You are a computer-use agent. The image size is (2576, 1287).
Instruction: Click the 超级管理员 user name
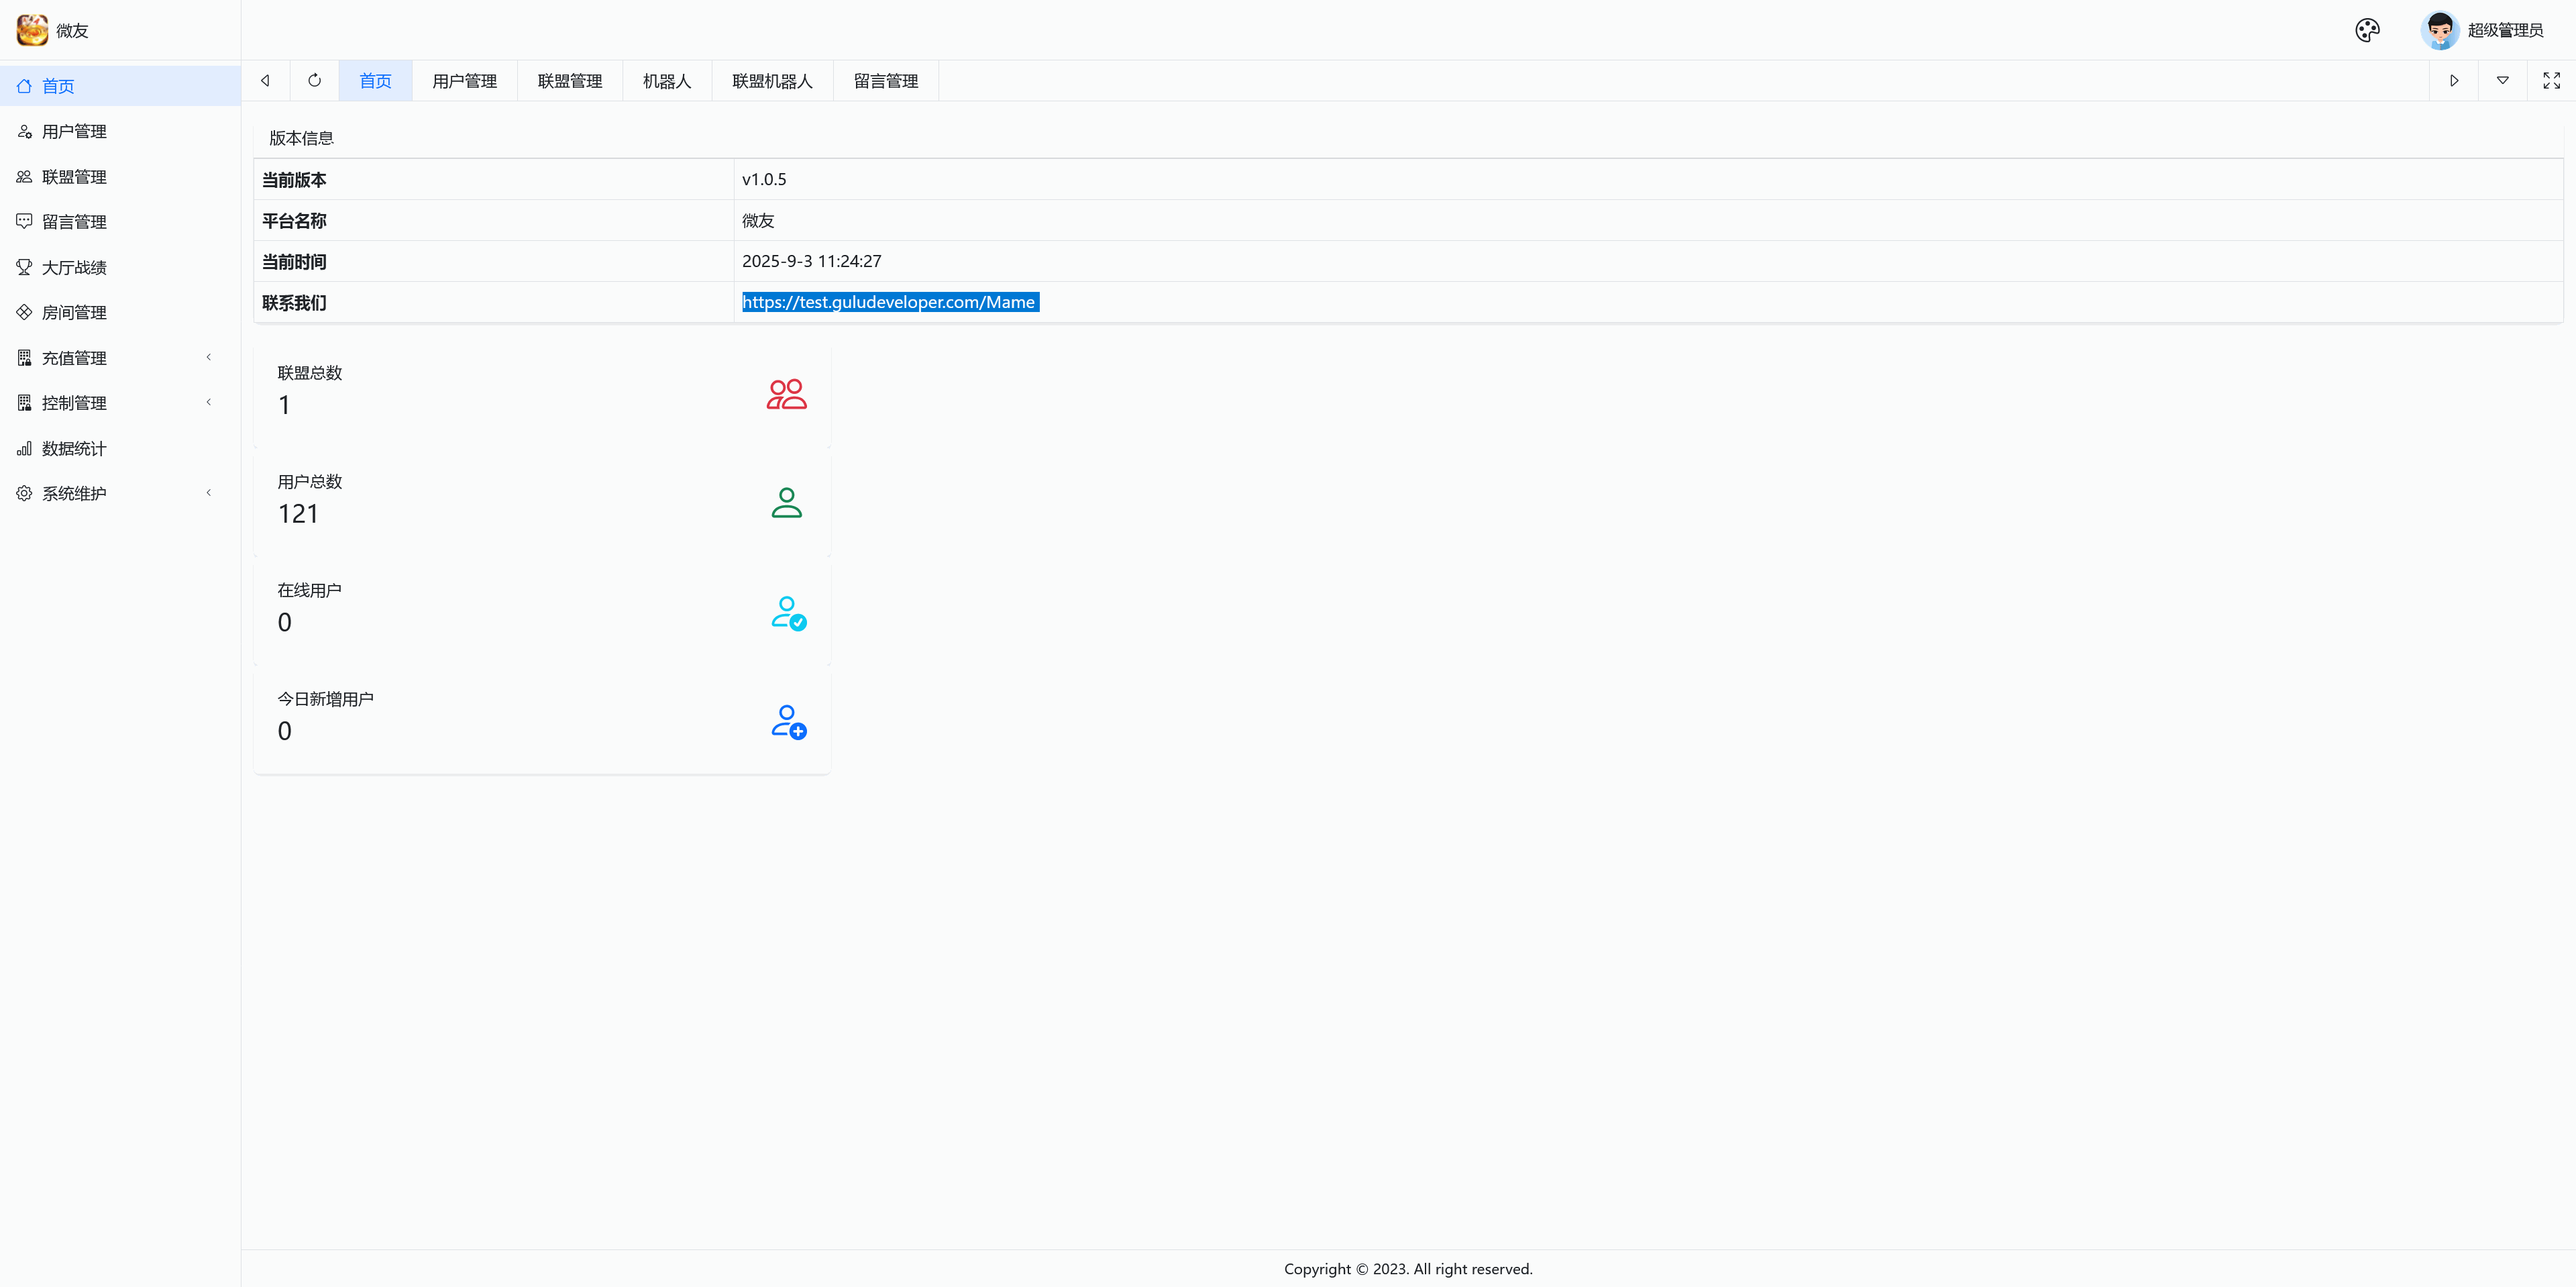(2504, 30)
